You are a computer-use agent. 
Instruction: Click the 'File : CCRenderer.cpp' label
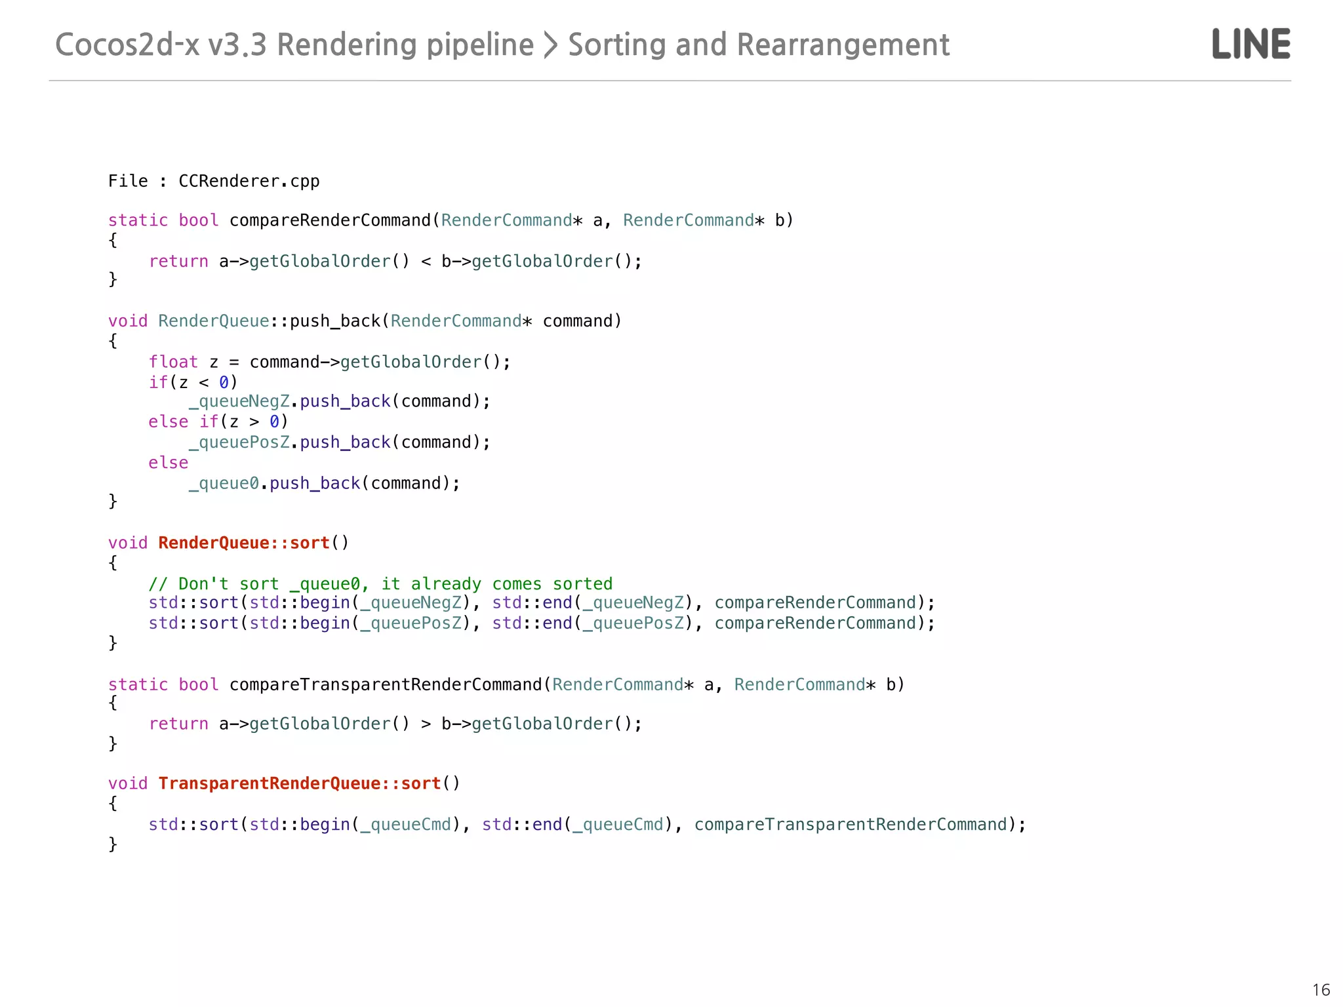tap(214, 181)
